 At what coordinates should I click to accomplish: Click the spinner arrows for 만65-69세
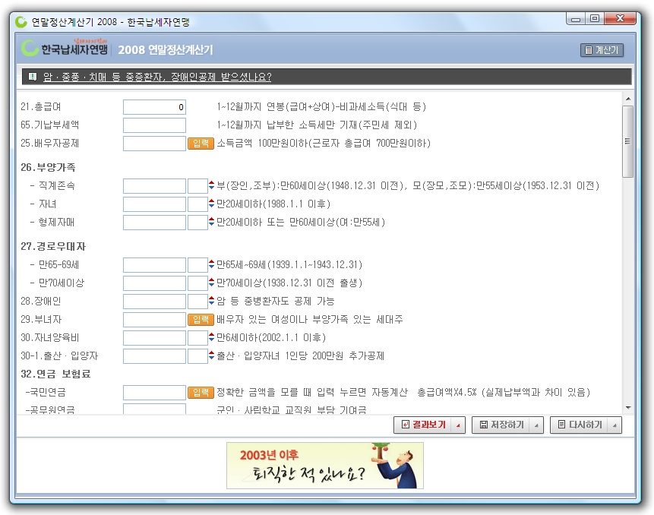[211, 264]
